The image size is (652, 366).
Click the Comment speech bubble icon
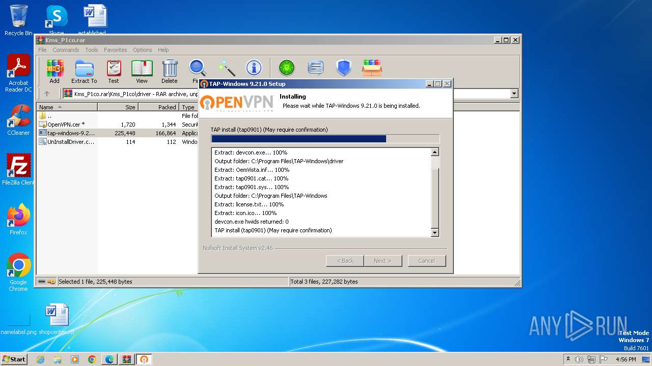pos(316,68)
